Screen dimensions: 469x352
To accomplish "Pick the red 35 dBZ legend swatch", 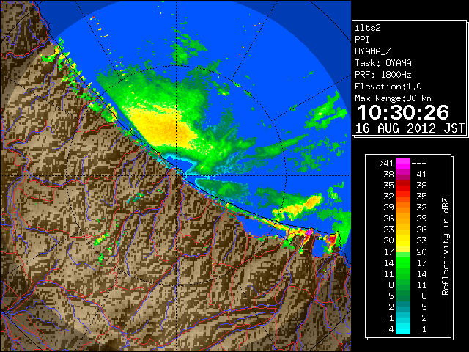I will coord(403,186).
